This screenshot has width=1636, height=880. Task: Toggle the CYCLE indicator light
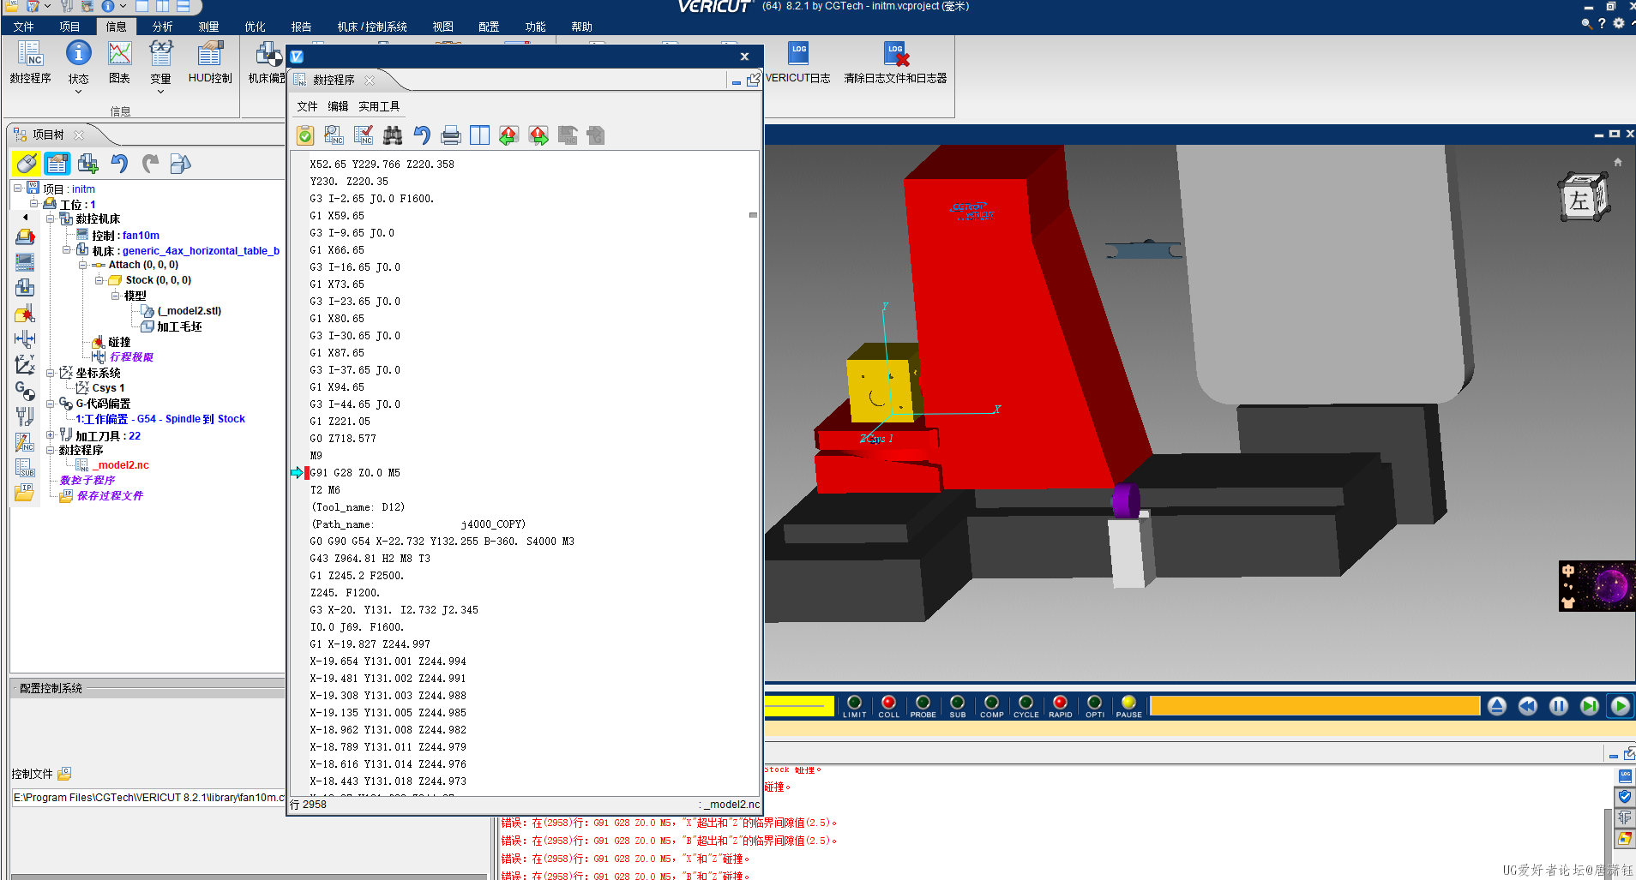(1026, 706)
